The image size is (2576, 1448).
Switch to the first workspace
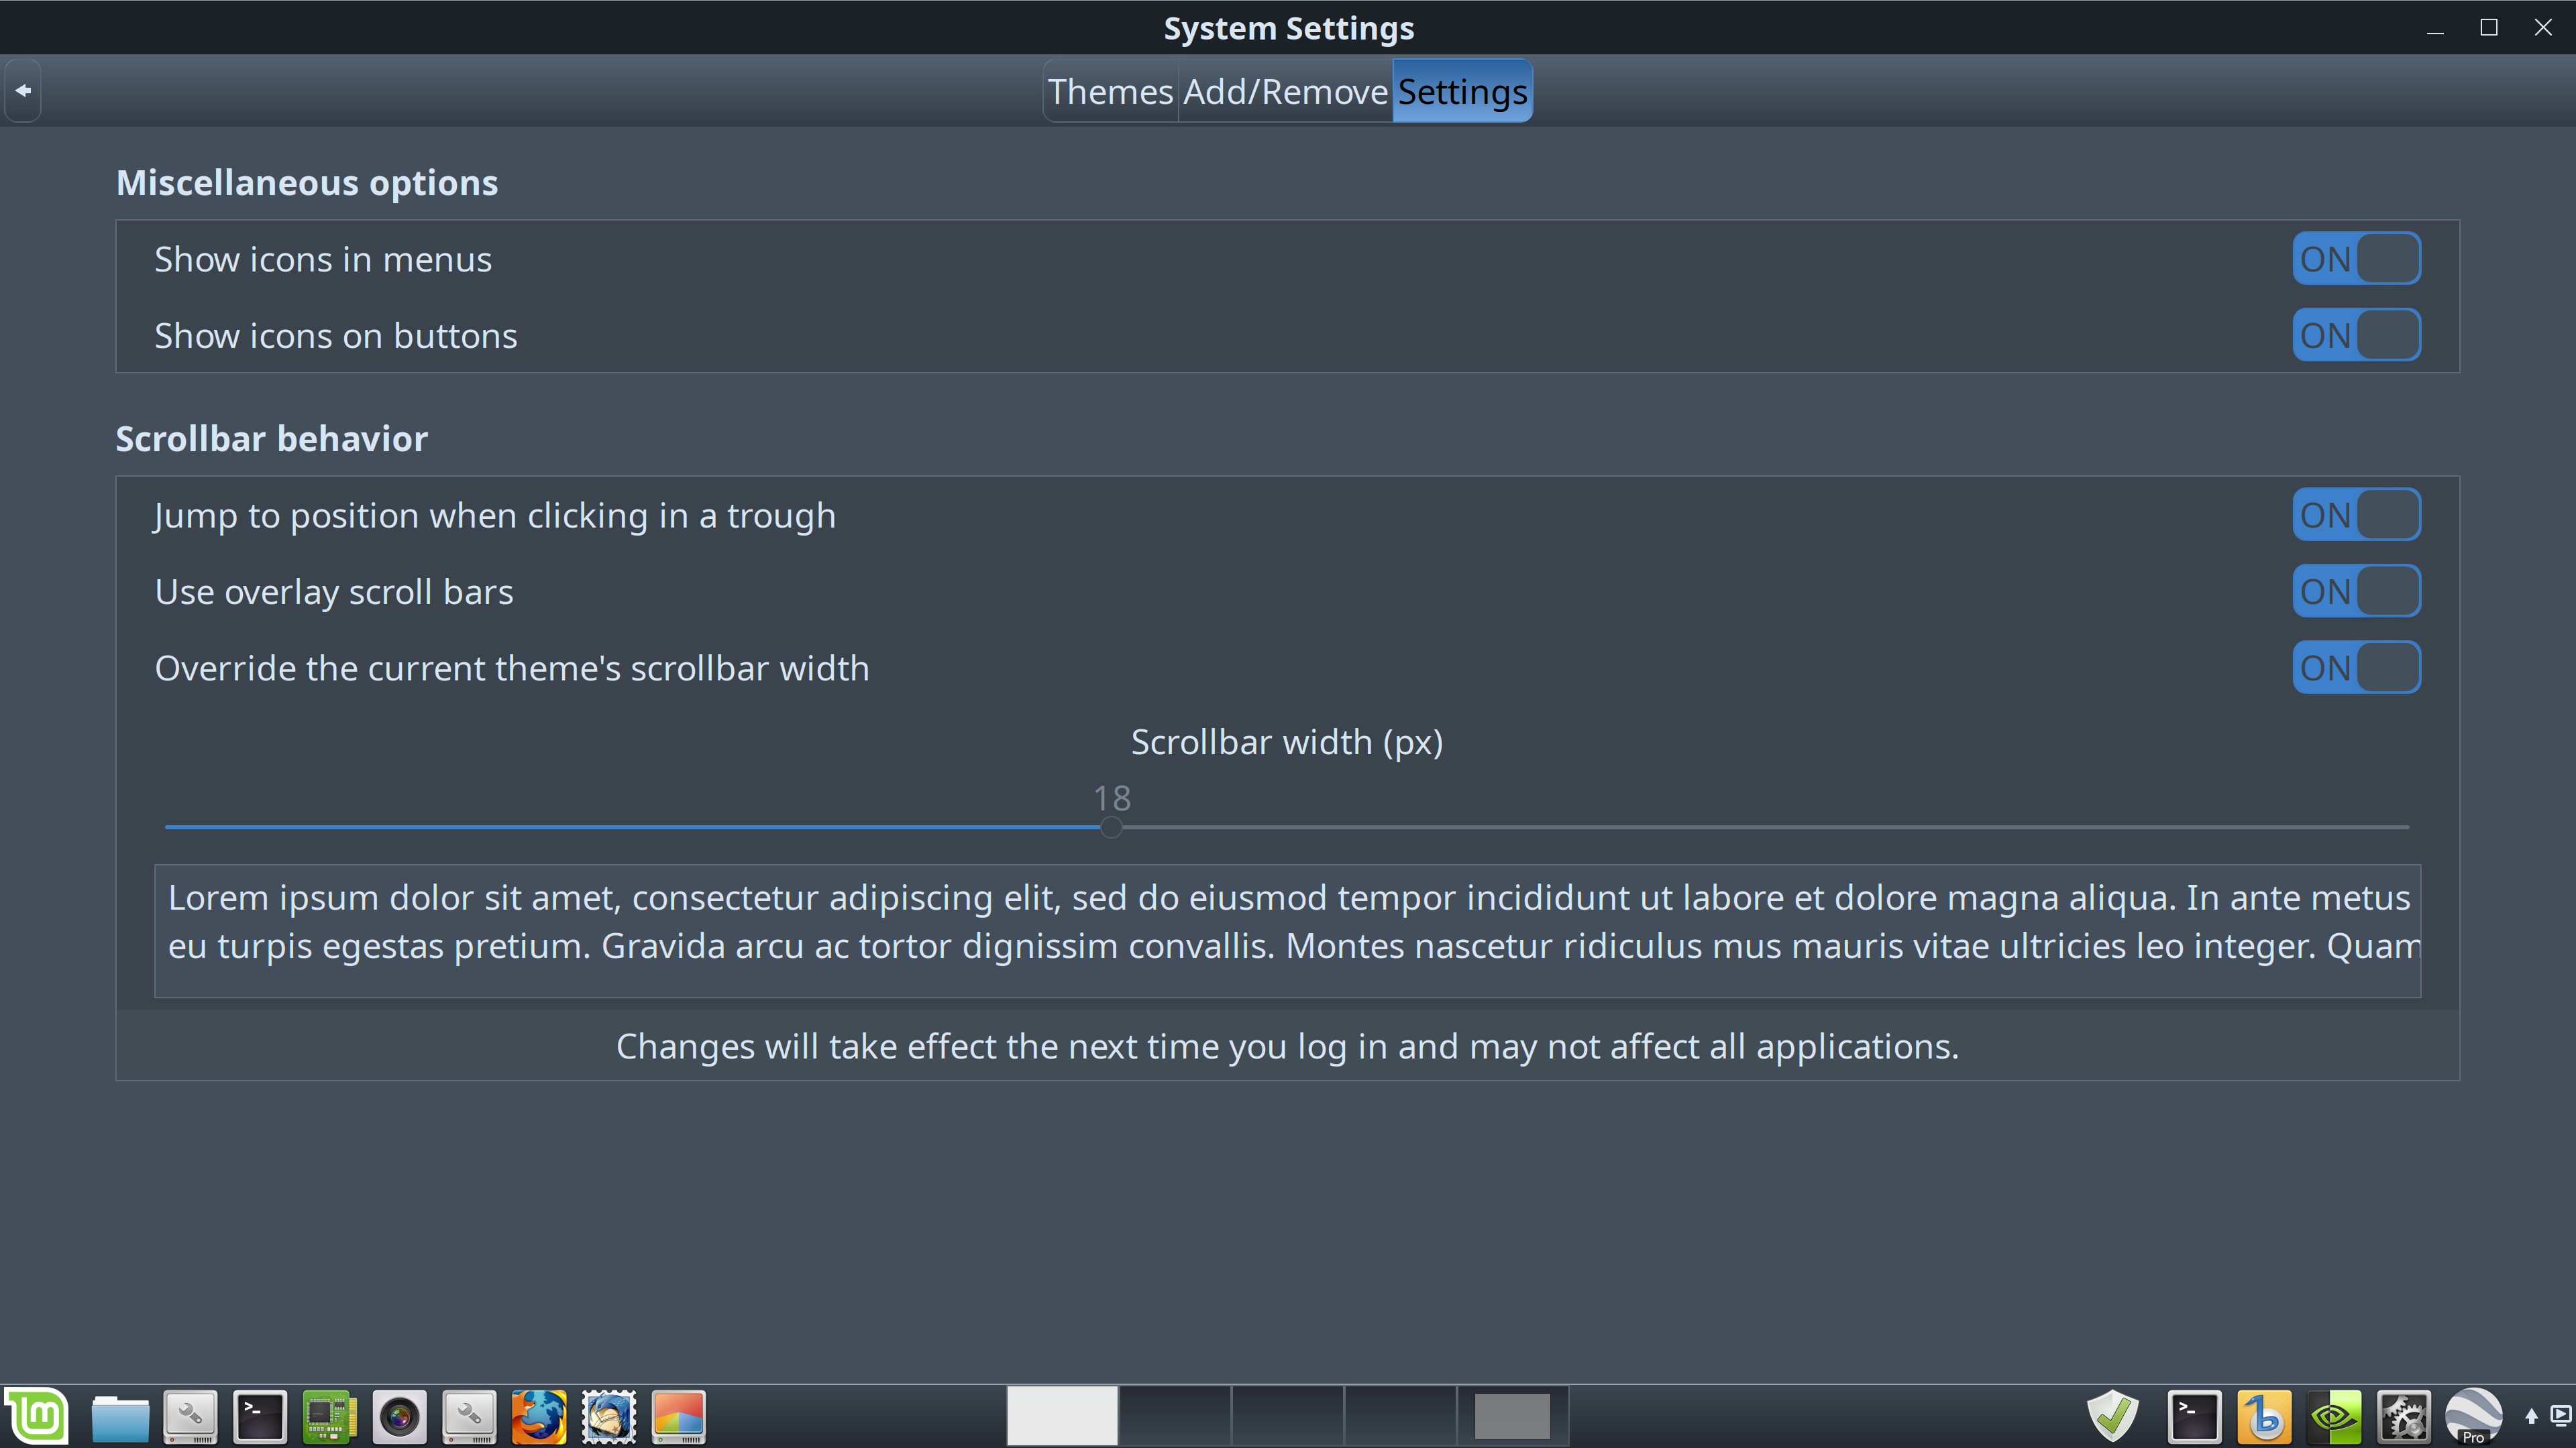(x=1062, y=1416)
